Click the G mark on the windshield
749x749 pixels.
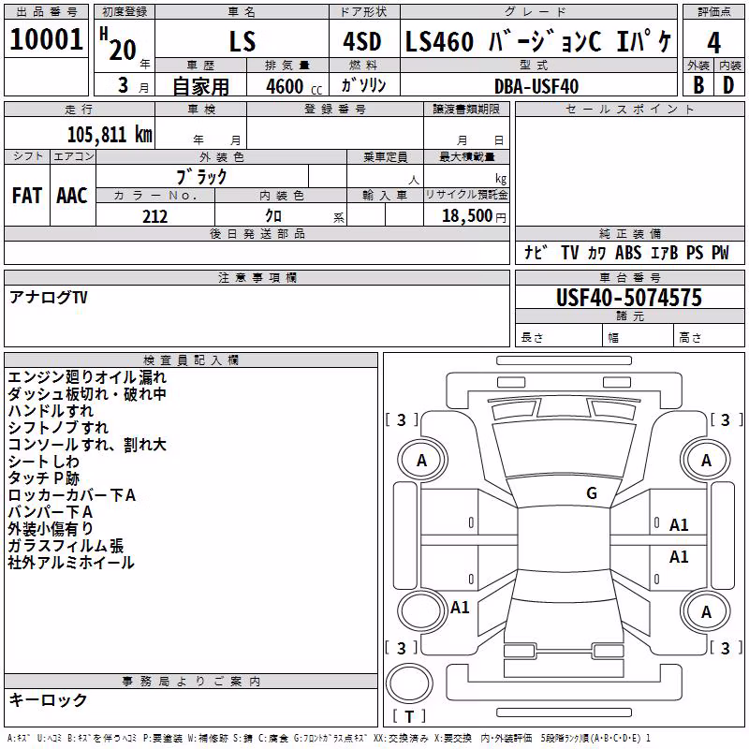[592, 492]
